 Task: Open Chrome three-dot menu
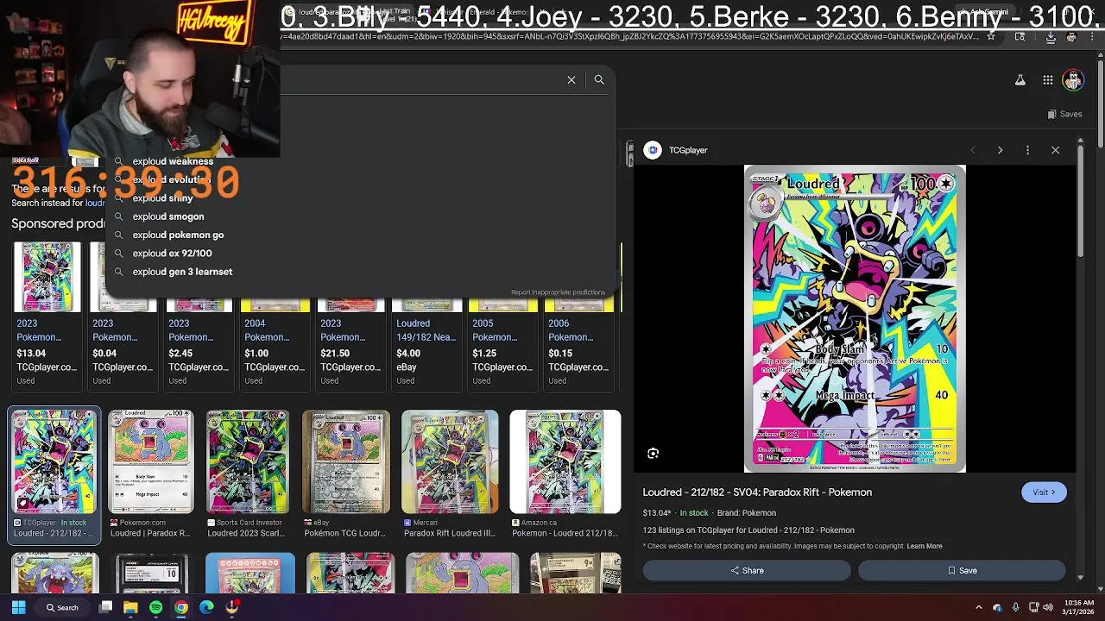(1094, 37)
